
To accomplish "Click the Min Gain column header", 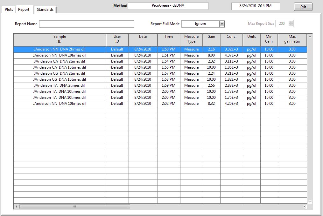I will 269,40.
